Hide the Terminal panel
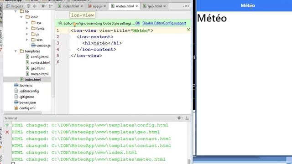292x164 pixels. [x=187, y=118]
